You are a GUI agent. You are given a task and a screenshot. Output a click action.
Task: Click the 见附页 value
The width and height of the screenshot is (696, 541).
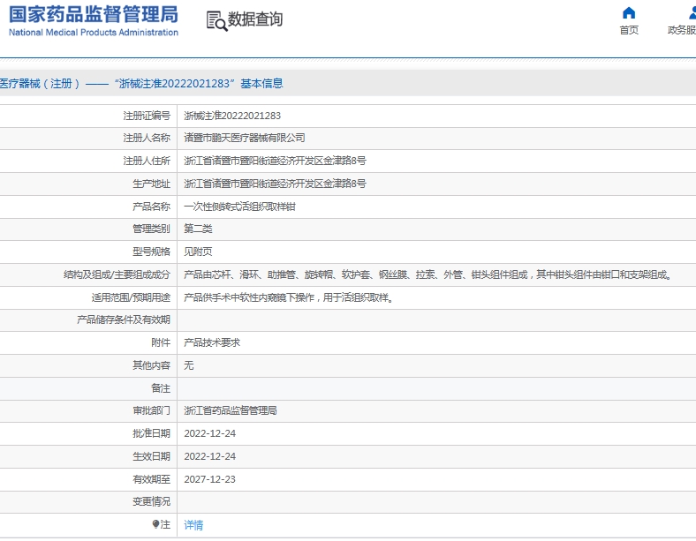[x=198, y=252]
